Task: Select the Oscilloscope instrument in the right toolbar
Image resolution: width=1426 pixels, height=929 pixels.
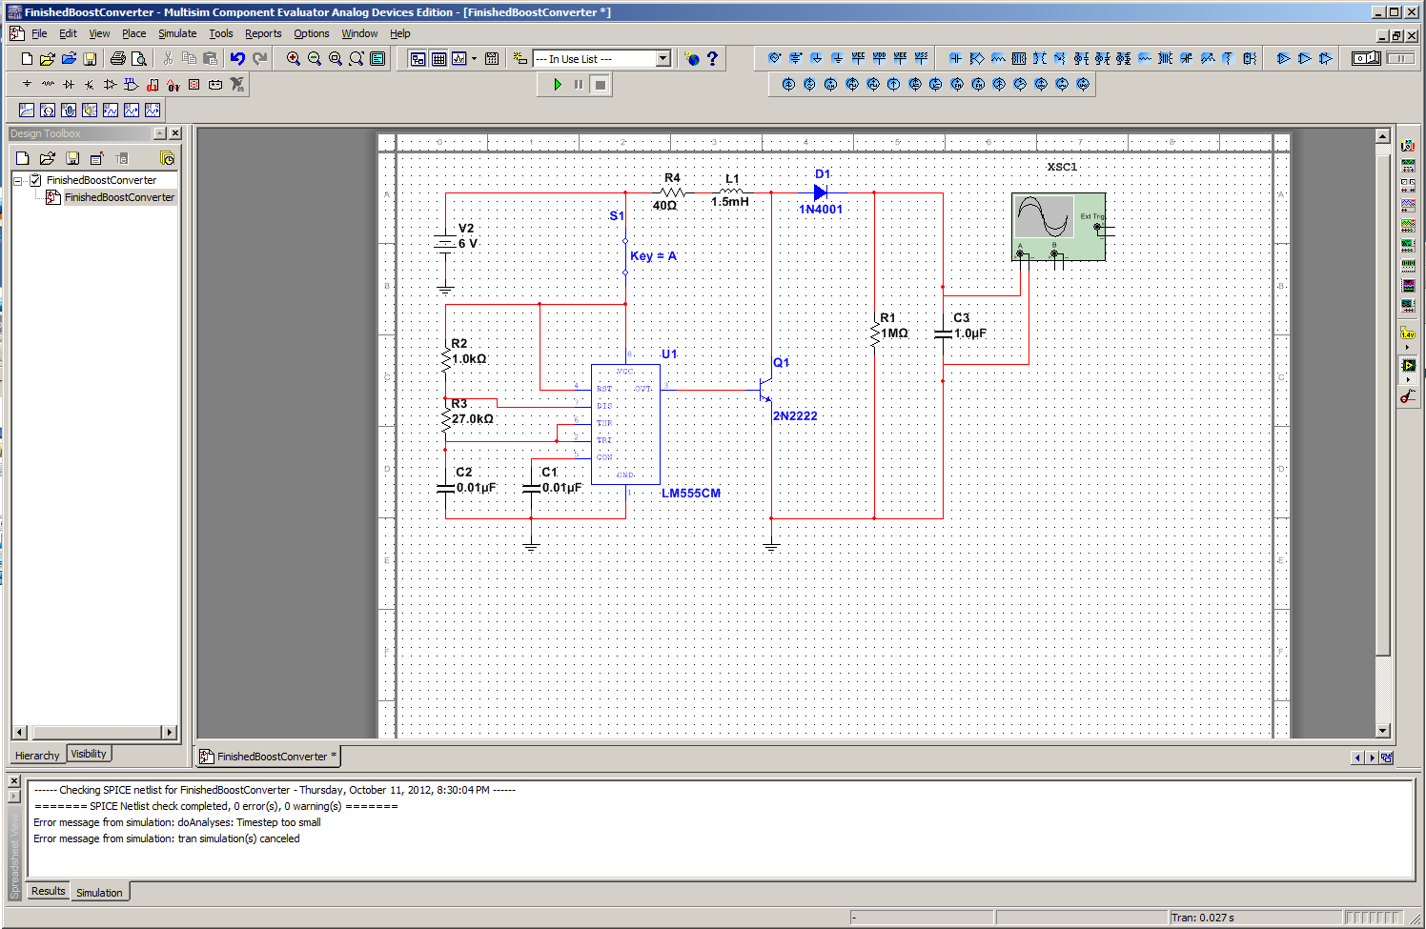Action: [1408, 205]
